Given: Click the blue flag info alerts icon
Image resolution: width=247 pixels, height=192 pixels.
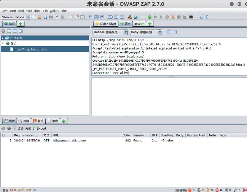Looking at the screenshot, I should (35, 190).
